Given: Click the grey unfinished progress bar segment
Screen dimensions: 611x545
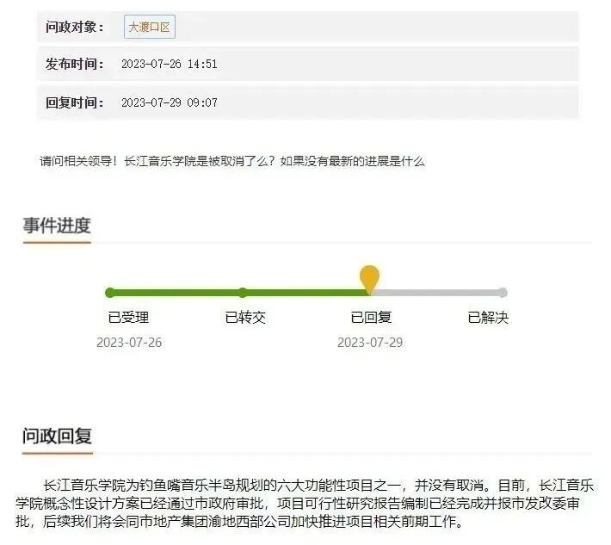Looking at the screenshot, I should 436,293.
